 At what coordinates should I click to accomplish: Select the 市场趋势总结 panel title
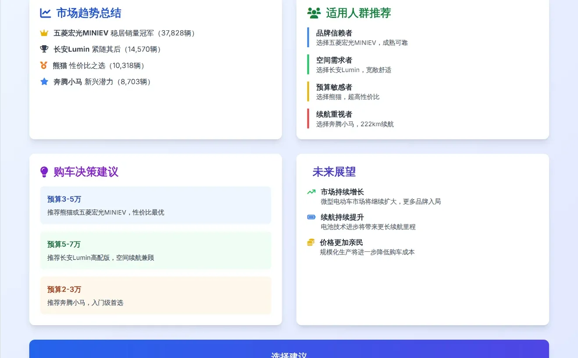89,13
